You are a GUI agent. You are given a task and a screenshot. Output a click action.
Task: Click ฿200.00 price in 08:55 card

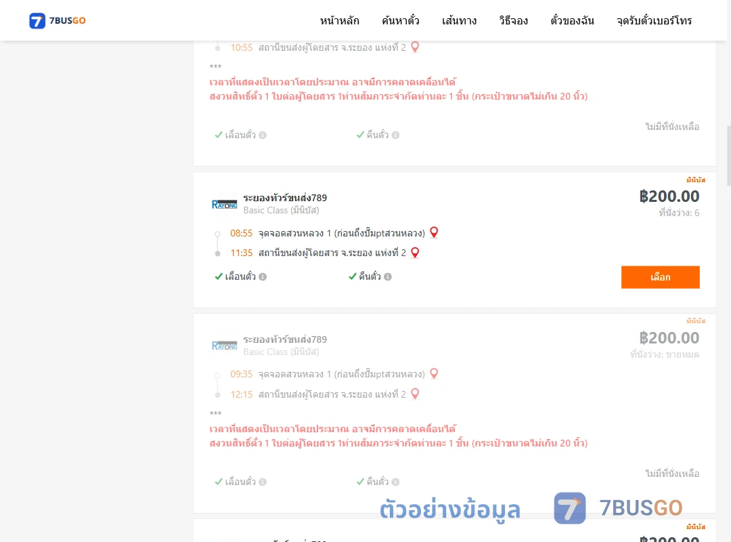tap(669, 196)
